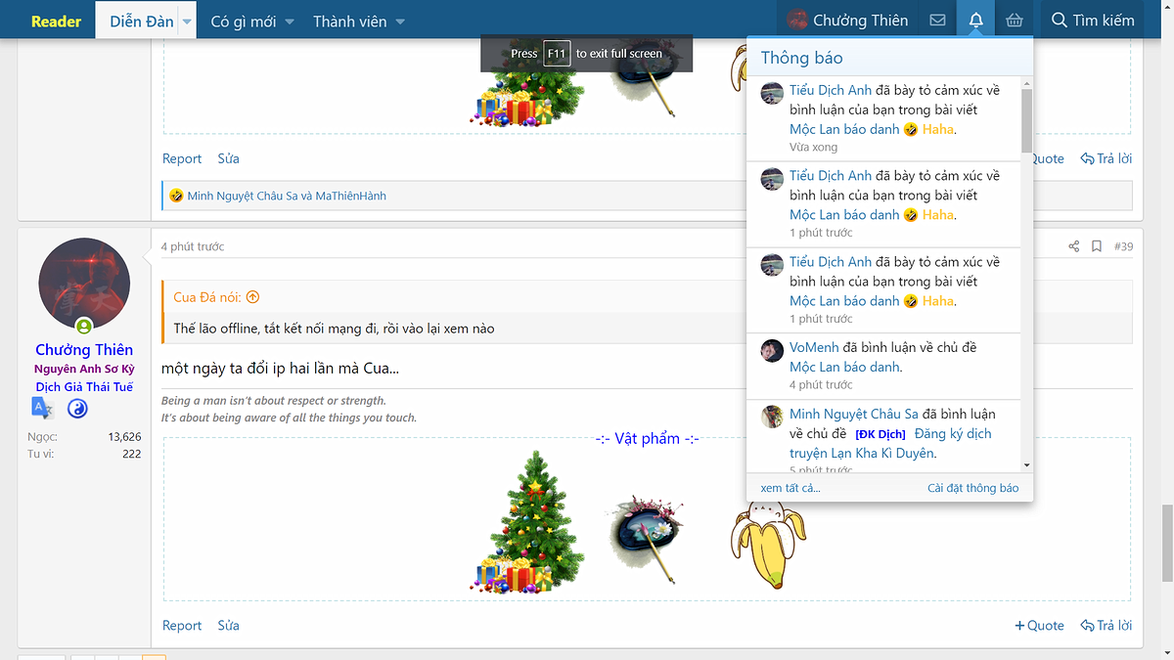Expand the Thành viên menu
Viewport: 1174px width, 660px height.
[358, 22]
